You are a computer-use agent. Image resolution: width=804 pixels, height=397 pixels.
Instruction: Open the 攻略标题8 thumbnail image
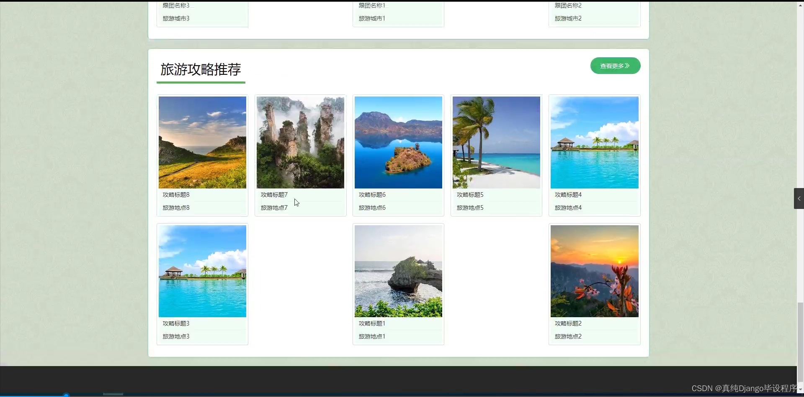click(202, 143)
